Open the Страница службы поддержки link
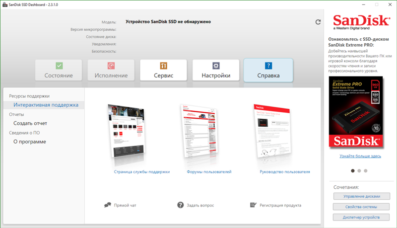 142,172
